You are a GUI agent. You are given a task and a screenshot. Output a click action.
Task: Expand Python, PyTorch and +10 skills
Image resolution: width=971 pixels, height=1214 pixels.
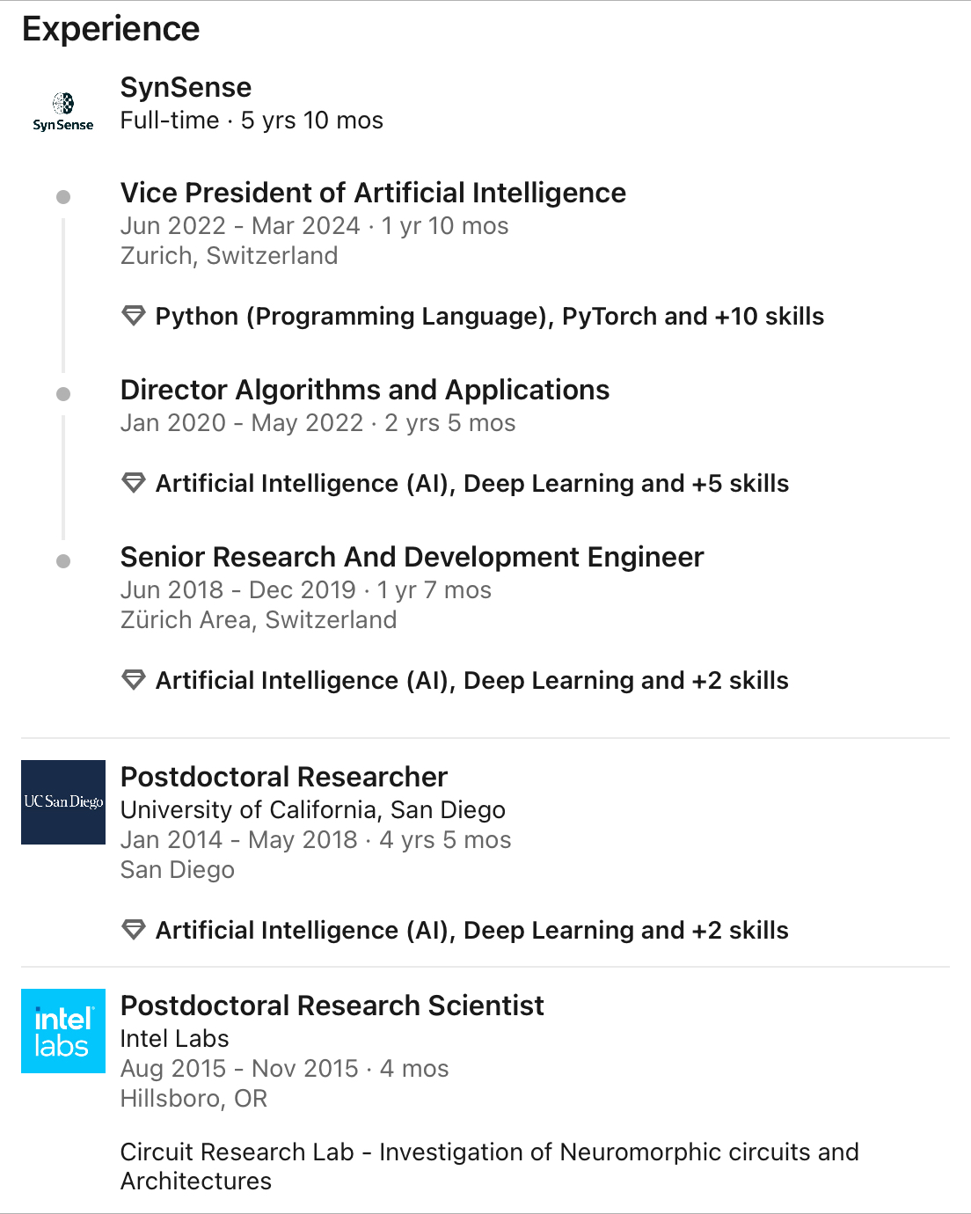(x=490, y=317)
